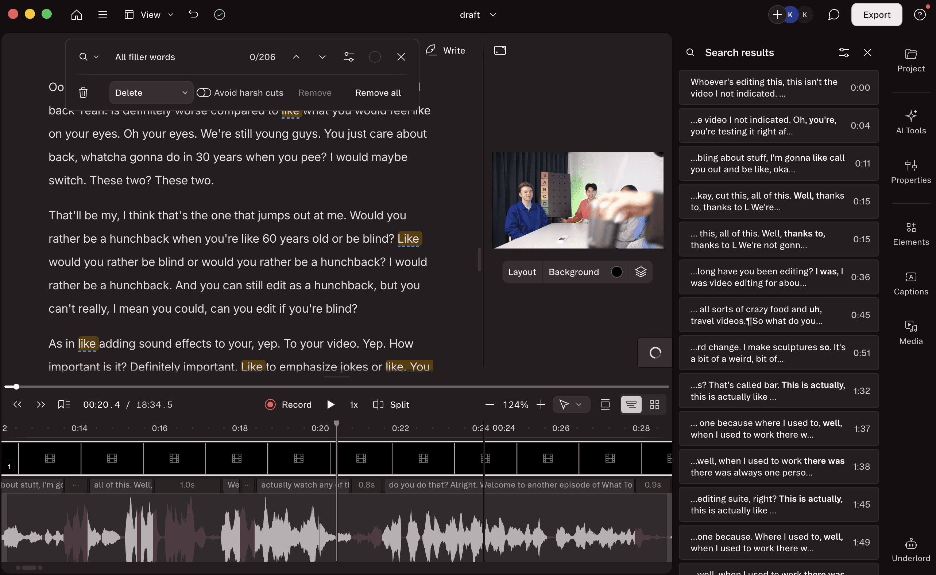
Task: Click the Remove all button
Action: pos(378,93)
